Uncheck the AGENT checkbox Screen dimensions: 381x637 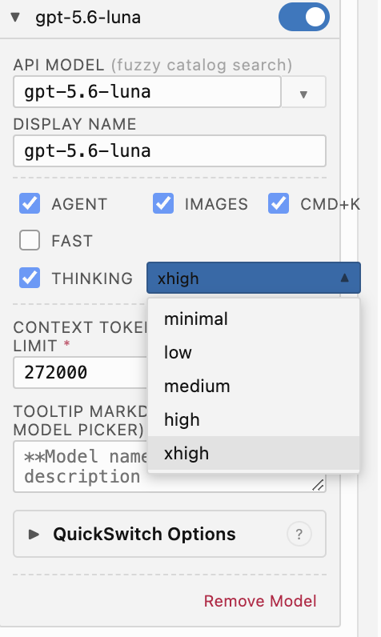30,203
